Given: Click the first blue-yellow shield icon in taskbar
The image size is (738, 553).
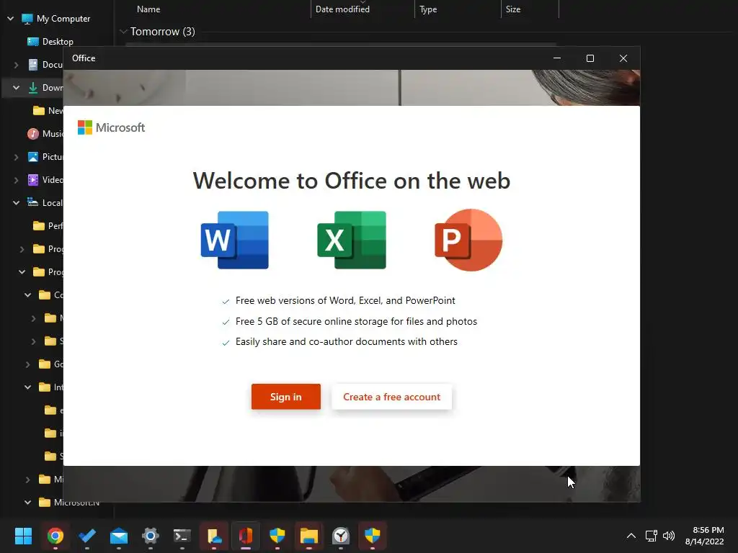Looking at the screenshot, I should (x=277, y=536).
